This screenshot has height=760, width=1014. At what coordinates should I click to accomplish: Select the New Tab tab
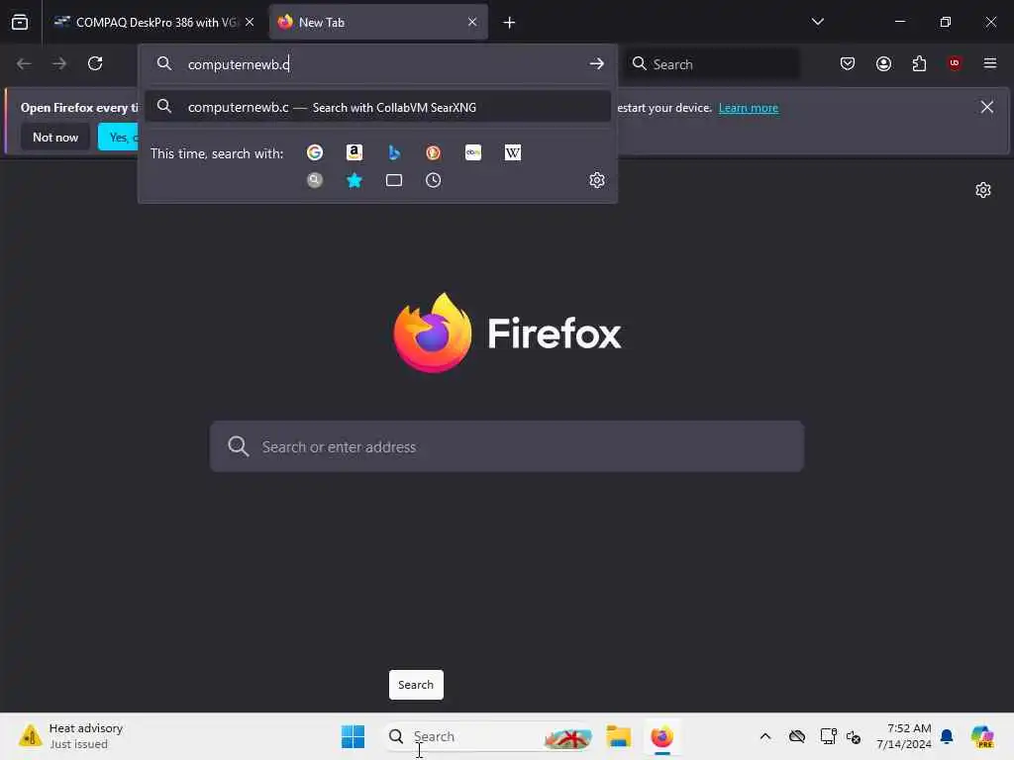coord(378,22)
